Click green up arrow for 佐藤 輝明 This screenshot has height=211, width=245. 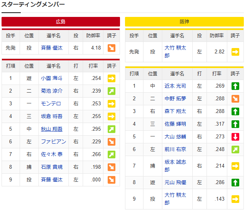click(x=235, y=124)
